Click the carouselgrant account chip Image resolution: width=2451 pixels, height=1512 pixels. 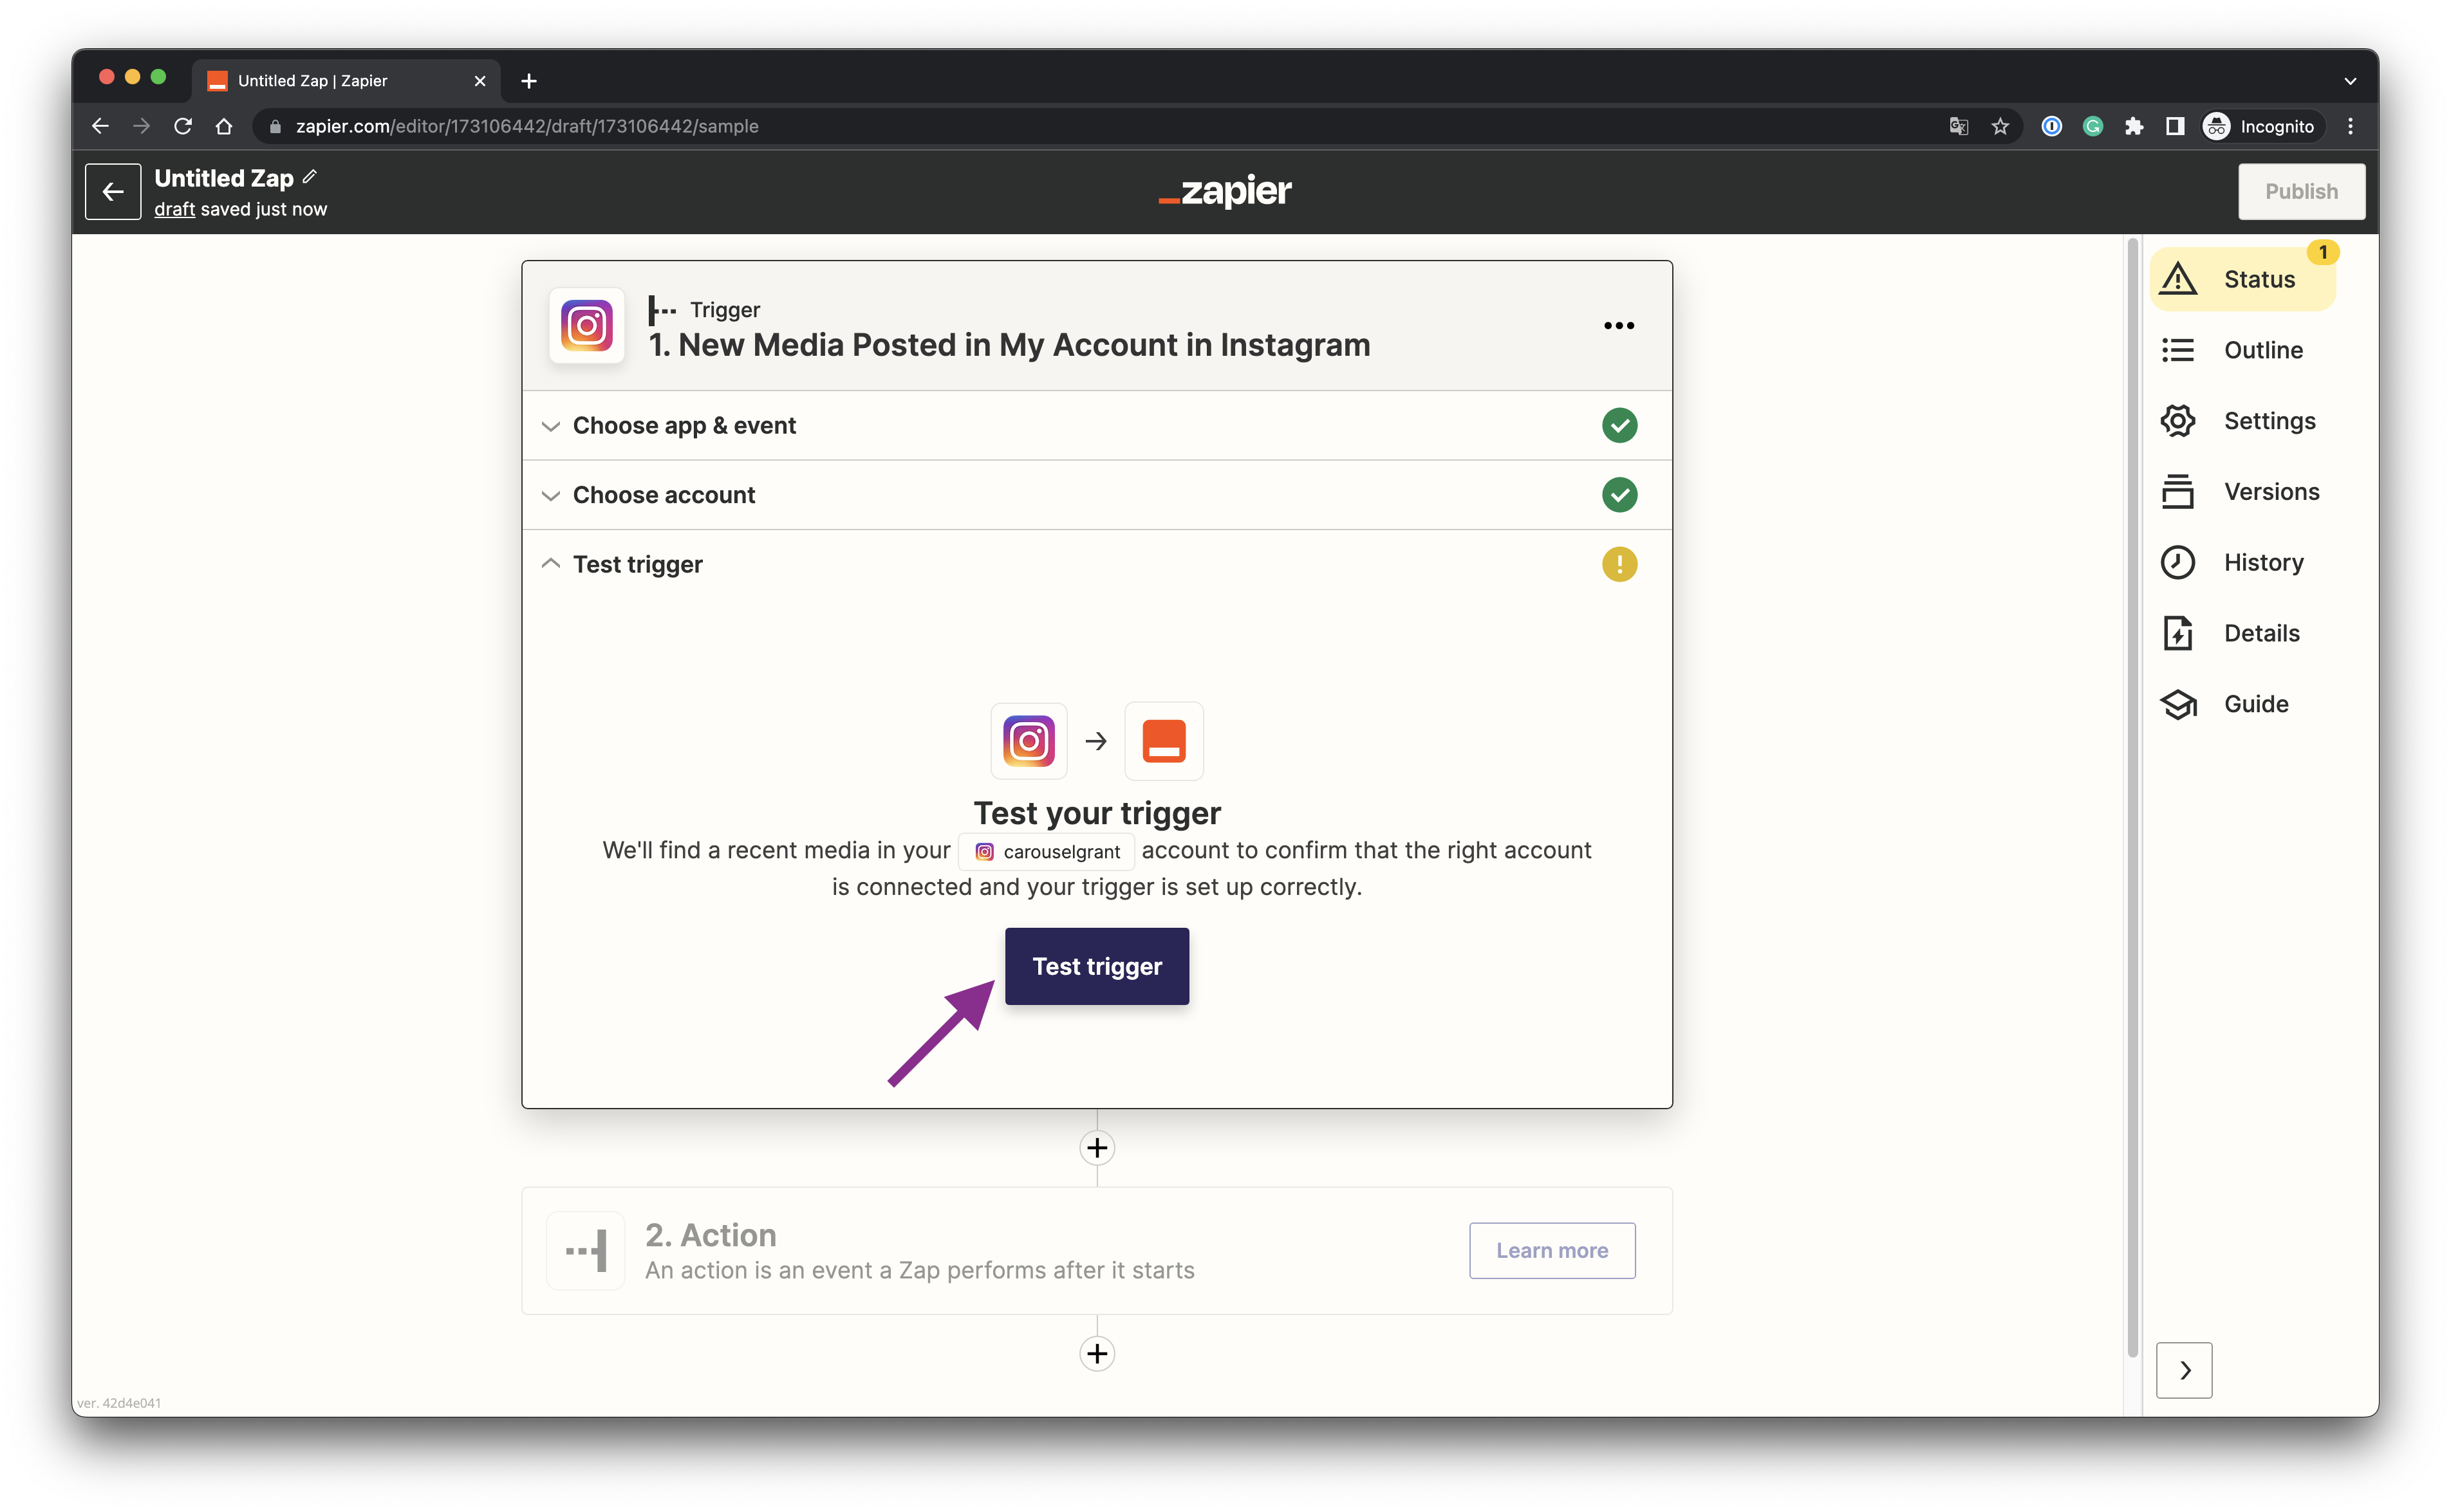[1047, 852]
